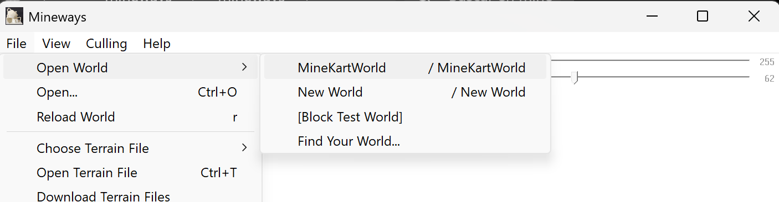Expand the Open World submenu arrow

pos(244,67)
